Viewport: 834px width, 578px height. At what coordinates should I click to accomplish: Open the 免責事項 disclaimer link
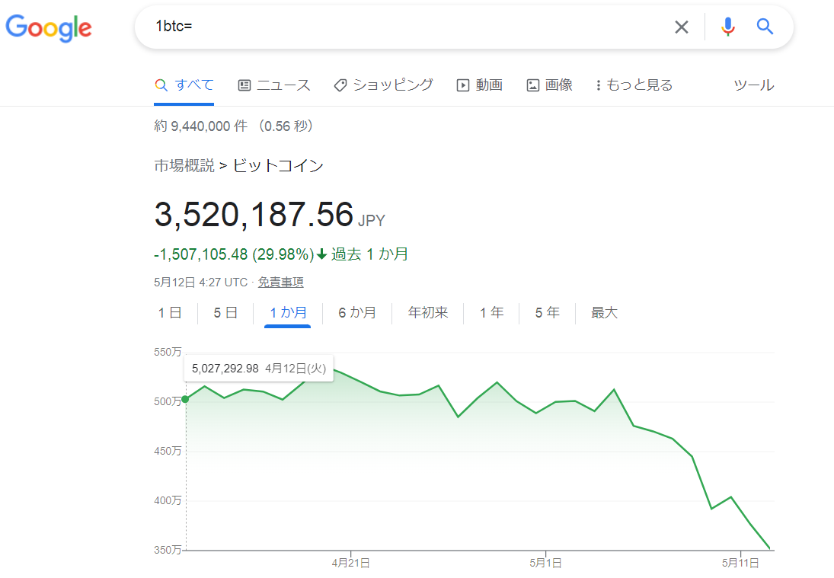(x=281, y=283)
